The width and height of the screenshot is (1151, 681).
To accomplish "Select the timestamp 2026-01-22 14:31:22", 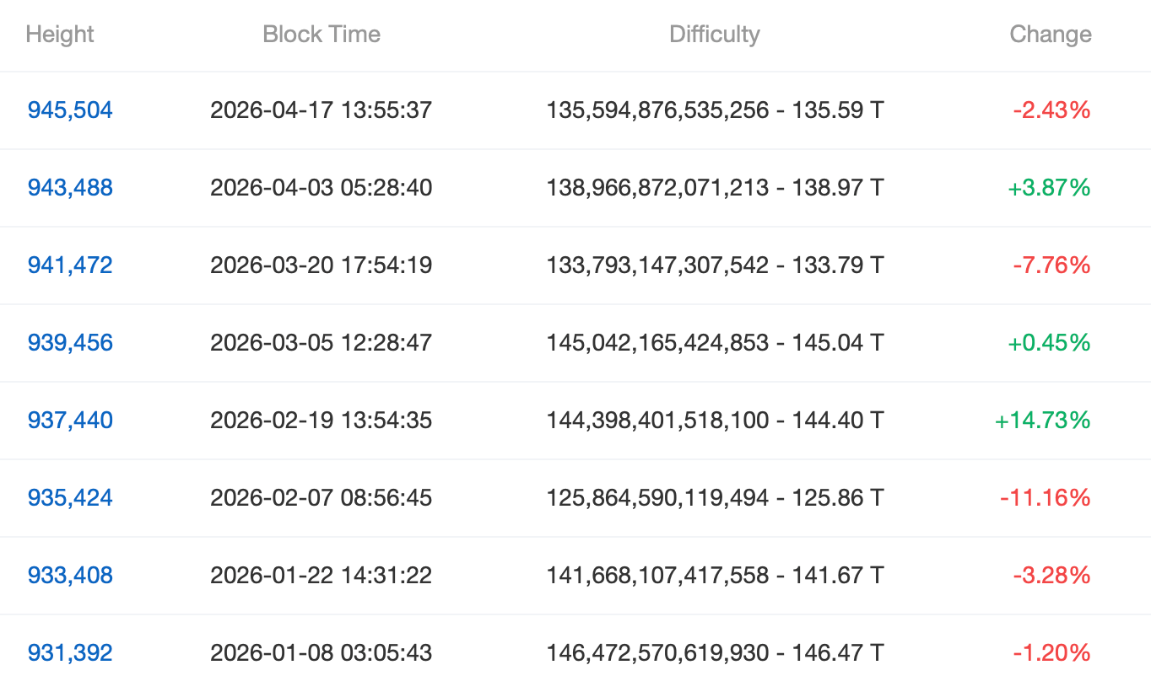I will 322,575.
